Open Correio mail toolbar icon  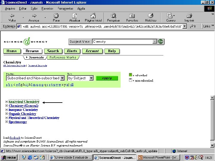click(170, 16)
